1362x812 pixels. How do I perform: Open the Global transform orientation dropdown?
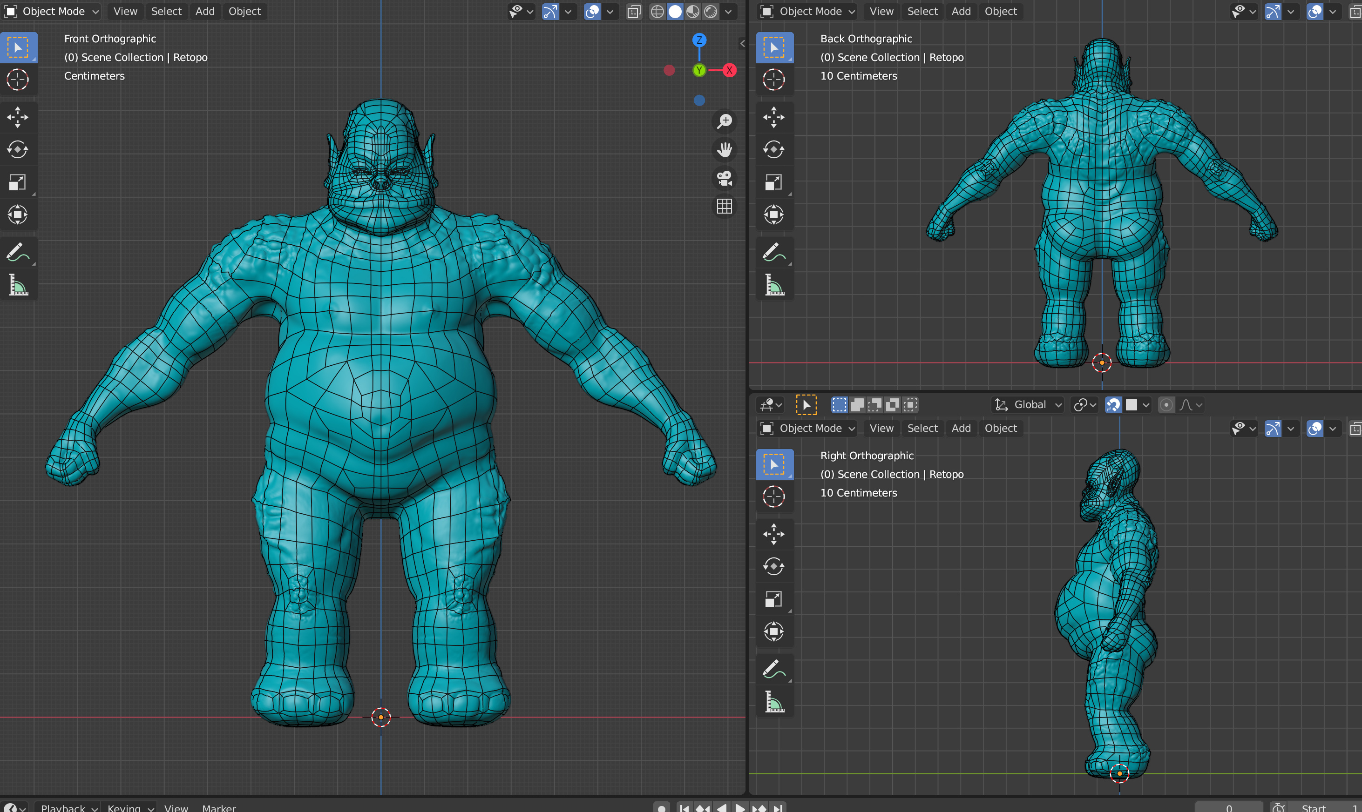tap(1027, 404)
